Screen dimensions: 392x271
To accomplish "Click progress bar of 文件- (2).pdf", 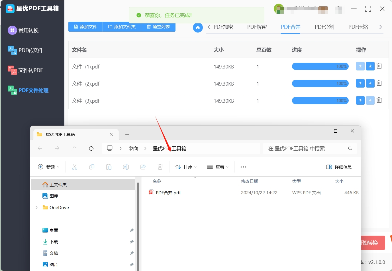I will click(x=320, y=83).
